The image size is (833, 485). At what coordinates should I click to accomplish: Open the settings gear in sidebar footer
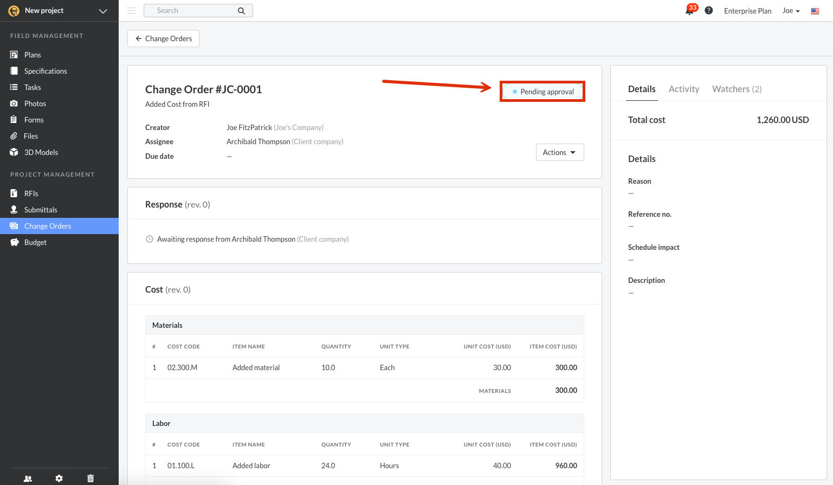pyautogui.click(x=59, y=478)
